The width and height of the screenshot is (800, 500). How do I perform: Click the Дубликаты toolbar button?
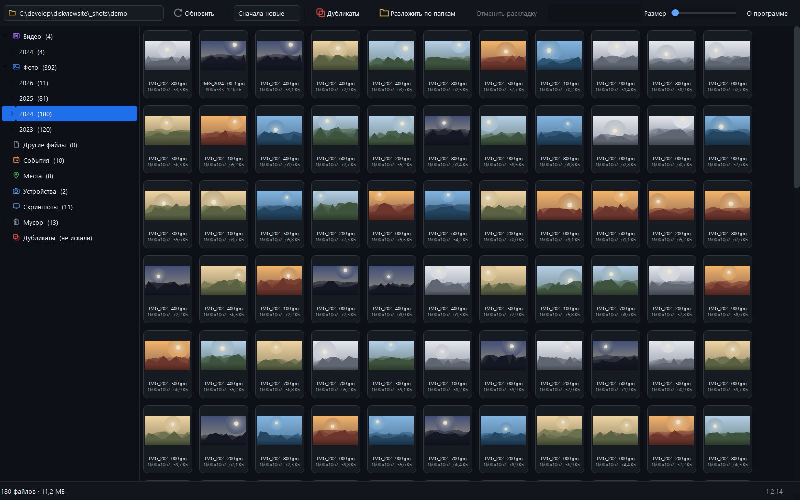(x=338, y=13)
